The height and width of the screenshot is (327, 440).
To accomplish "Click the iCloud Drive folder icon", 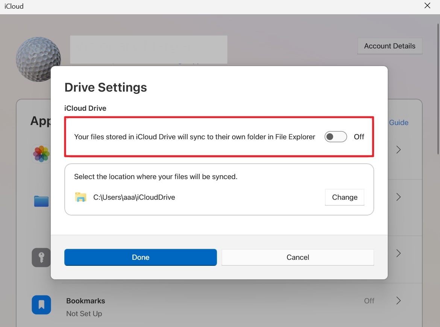I will pos(41,201).
